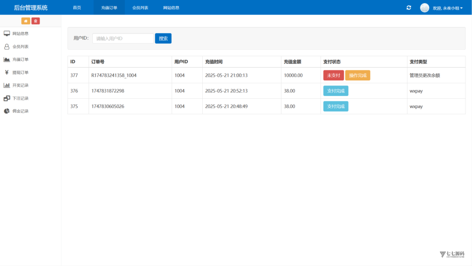472x266 pixels.
Task: Click the orange home icon button
Action: 26,21
